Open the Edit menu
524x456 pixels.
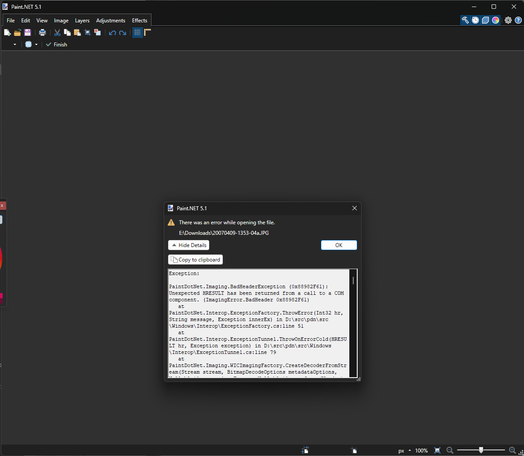point(26,21)
